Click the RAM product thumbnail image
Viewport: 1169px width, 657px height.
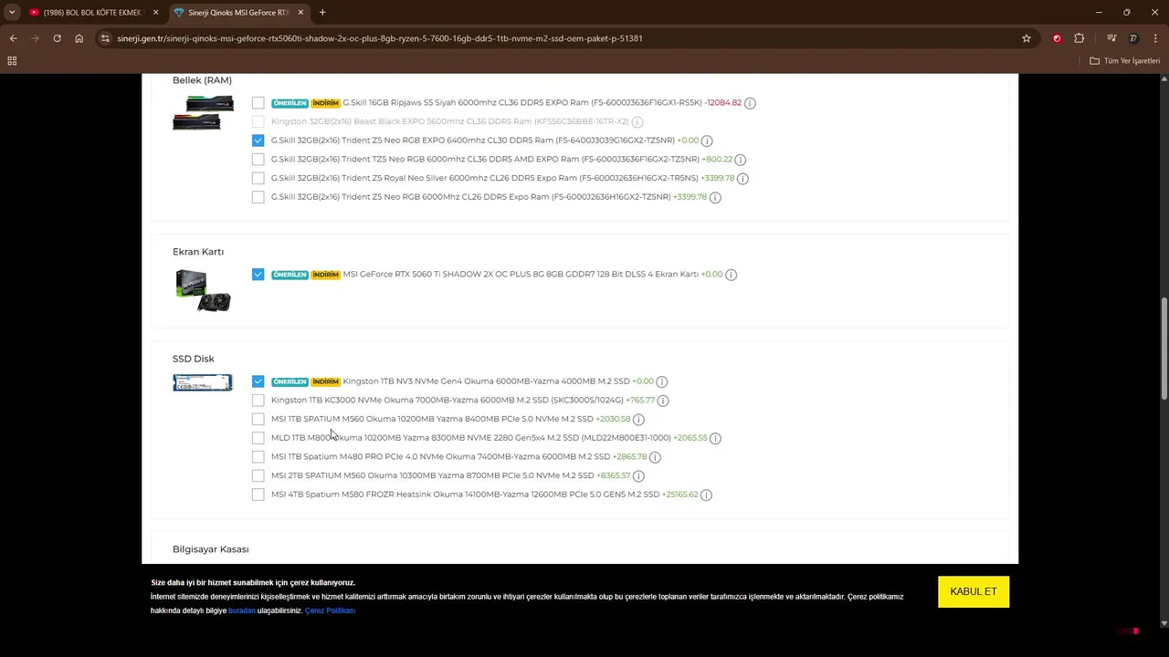tap(203, 113)
